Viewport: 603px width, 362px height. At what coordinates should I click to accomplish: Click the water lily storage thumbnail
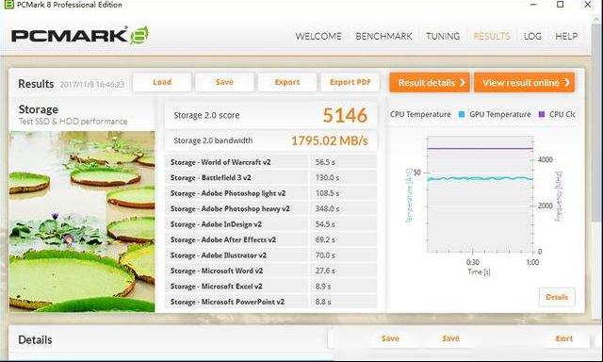tap(82, 222)
